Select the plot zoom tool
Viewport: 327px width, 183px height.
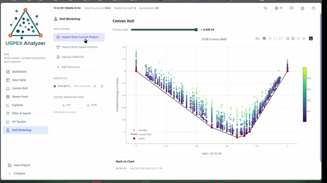point(264,39)
